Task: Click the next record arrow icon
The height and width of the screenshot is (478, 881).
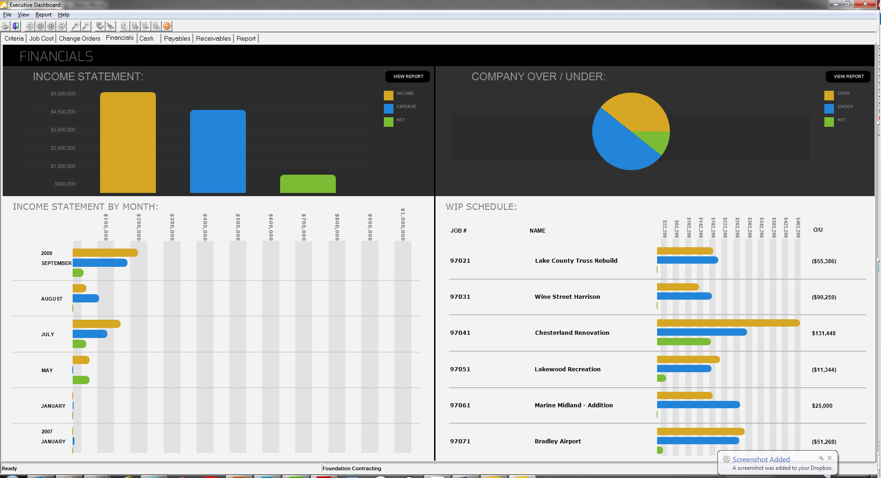Action: 50,26
